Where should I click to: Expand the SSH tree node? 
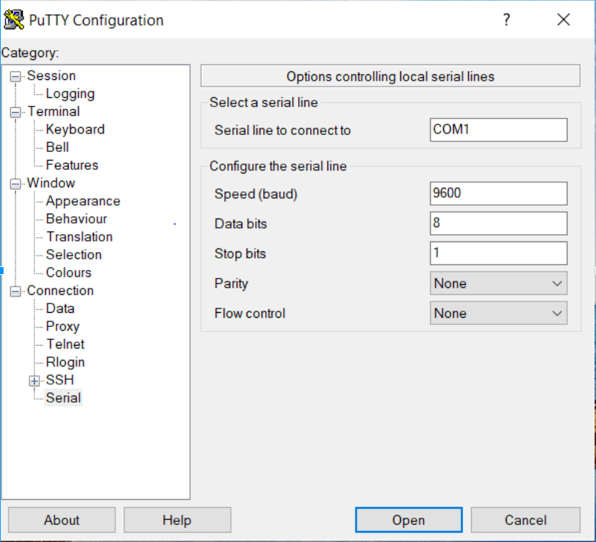[34, 381]
